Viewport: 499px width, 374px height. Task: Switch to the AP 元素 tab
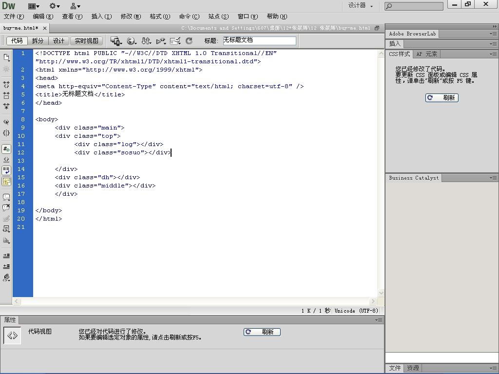[x=427, y=55]
